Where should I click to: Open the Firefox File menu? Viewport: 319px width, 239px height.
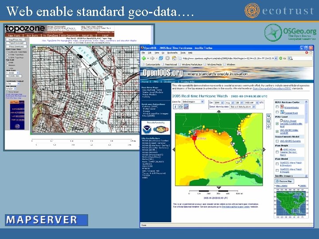[144, 53]
